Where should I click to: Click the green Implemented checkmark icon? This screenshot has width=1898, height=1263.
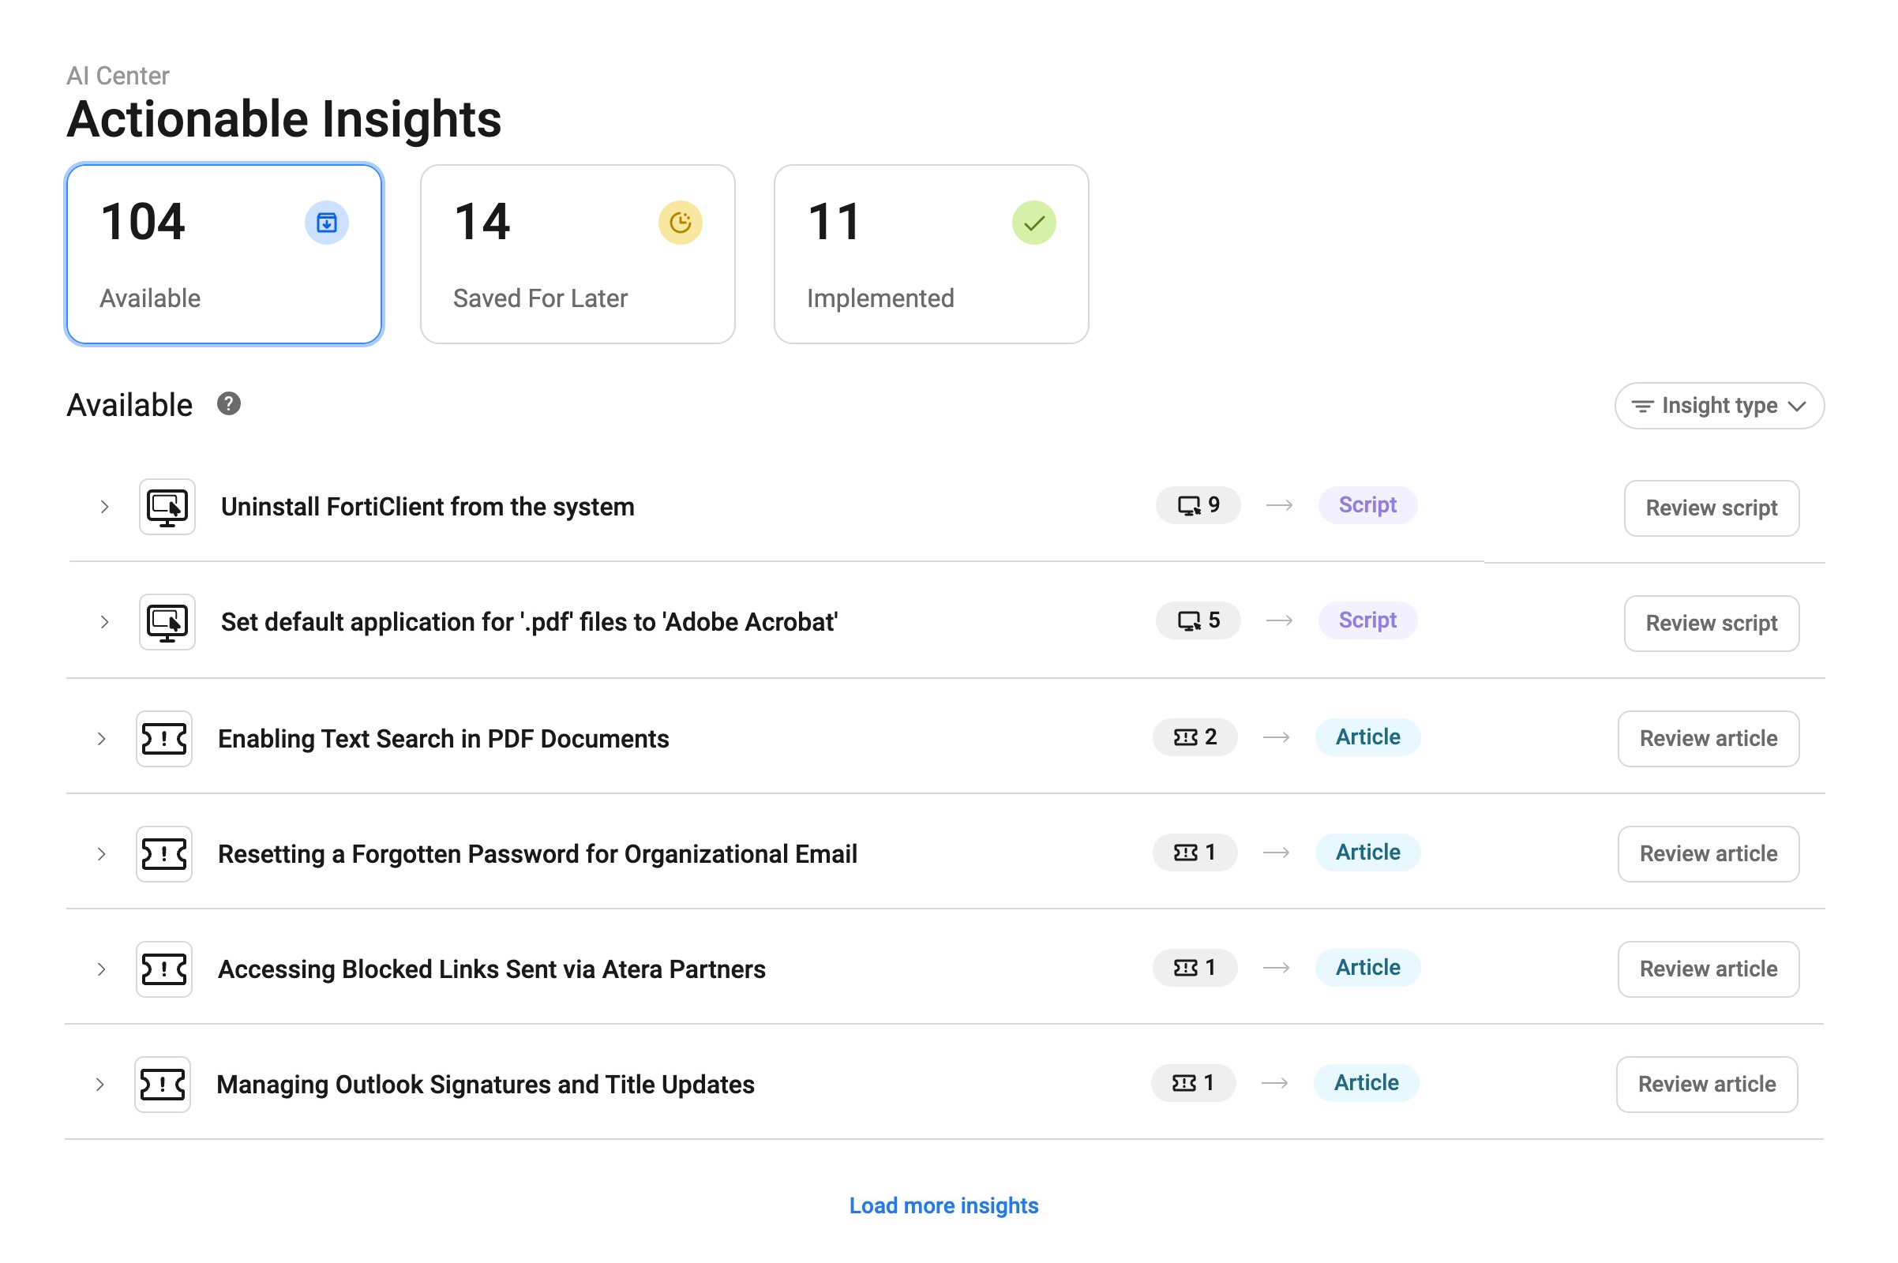(1033, 223)
